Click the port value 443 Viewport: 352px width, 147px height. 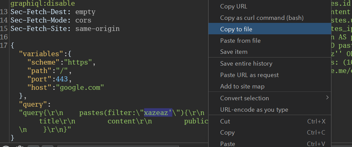(62, 79)
